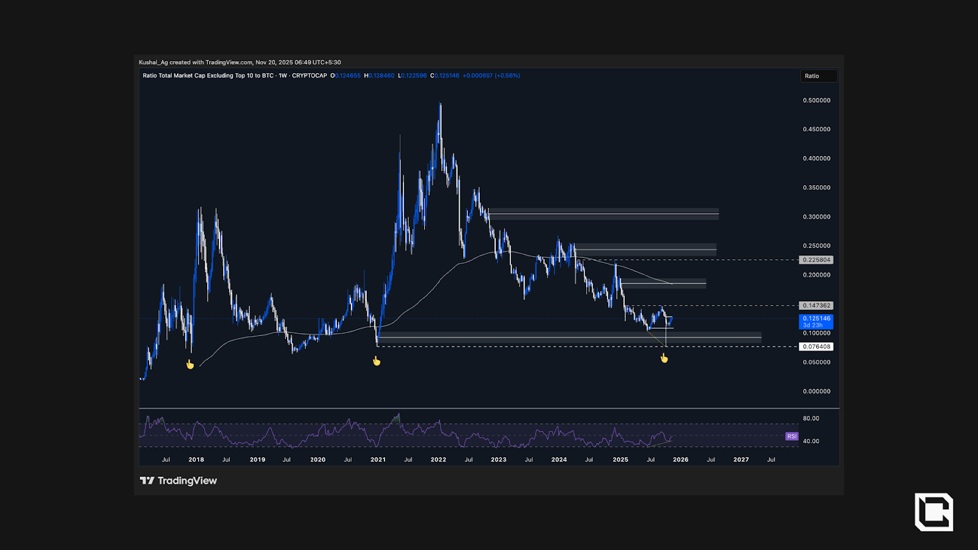Click 0.300000 on the price axis

(817, 217)
